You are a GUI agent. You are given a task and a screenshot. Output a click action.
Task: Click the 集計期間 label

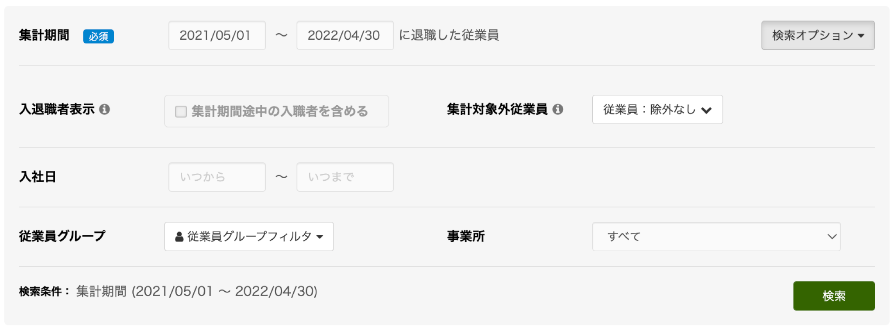tap(44, 35)
